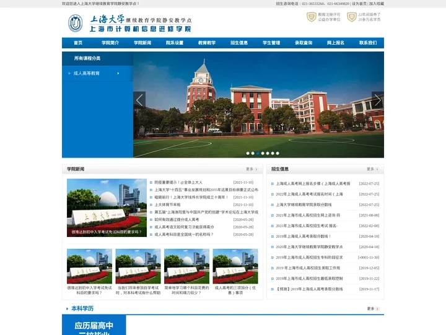The image size is (446, 335).
Task: Open news 防疫重要提示！@全体上大人
Action: [178, 182]
